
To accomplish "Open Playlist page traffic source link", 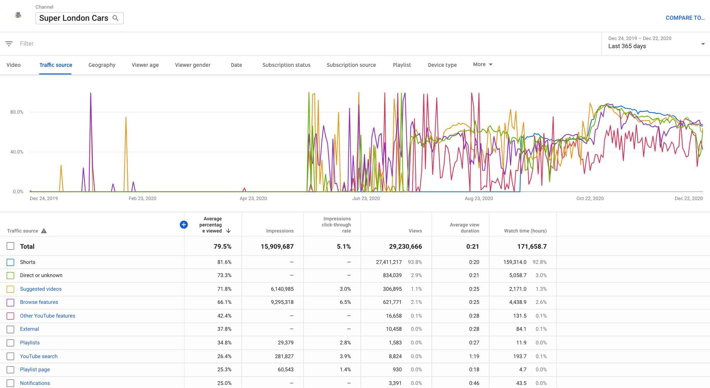I will point(35,369).
